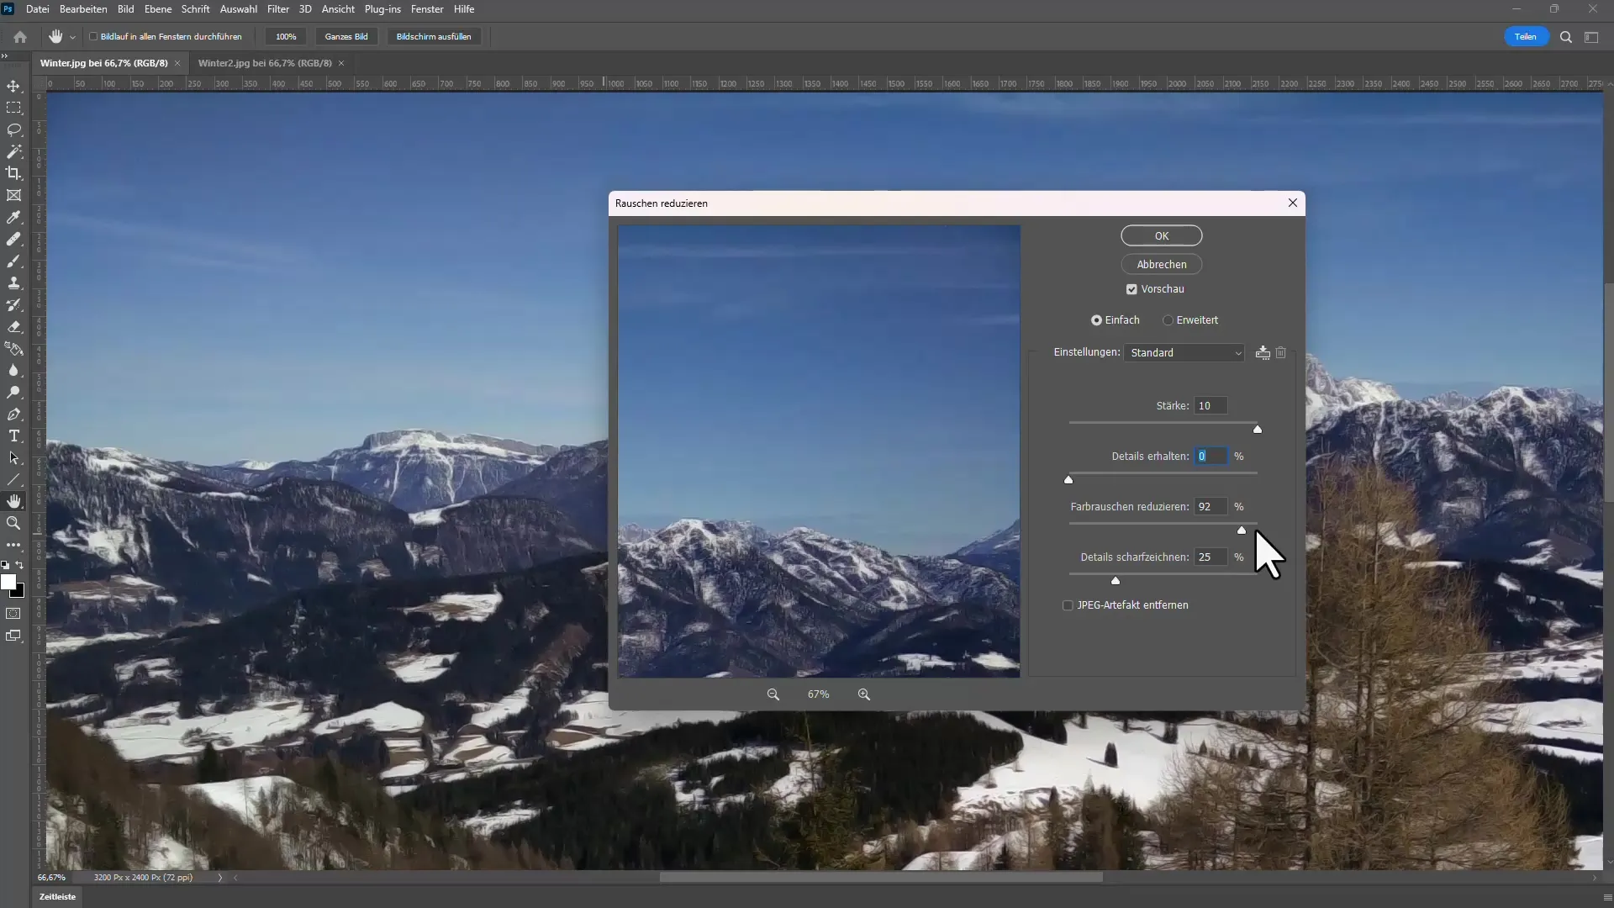Zoom in the filter preview
This screenshot has width=1614, height=908.
tap(864, 694)
